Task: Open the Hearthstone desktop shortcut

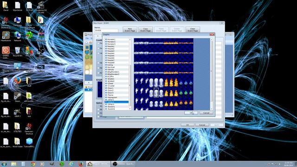Action: coord(6,36)
